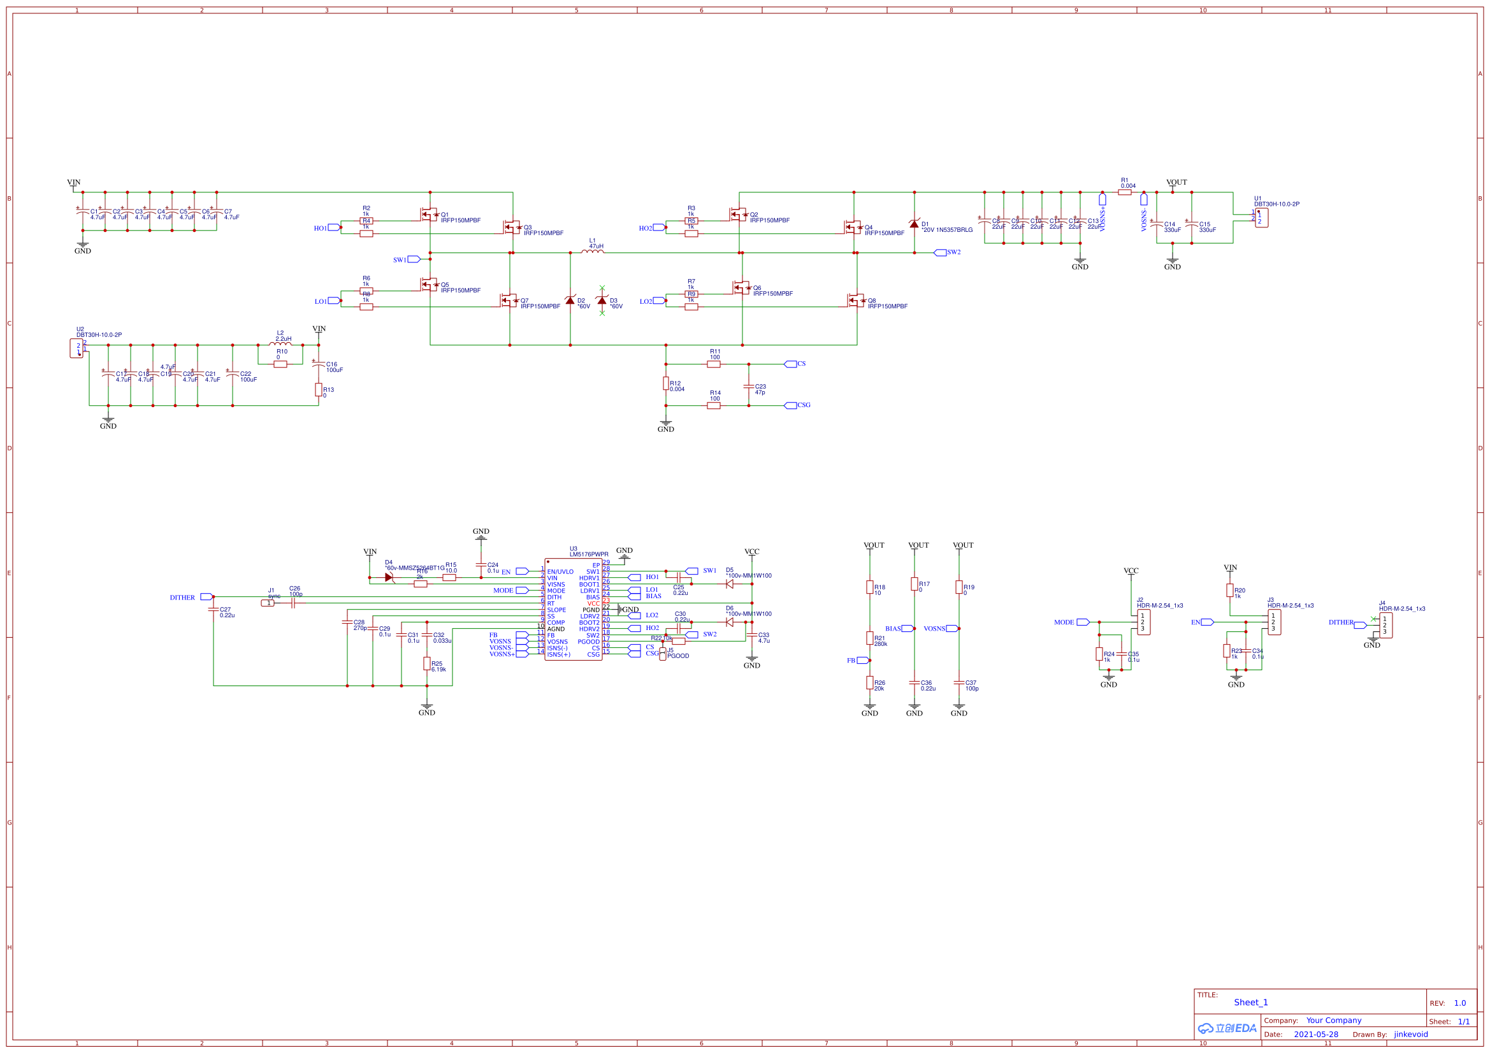Click capacitor C26 100p
Viewport: 1490px width, 1053px height.
pos(293,603)
